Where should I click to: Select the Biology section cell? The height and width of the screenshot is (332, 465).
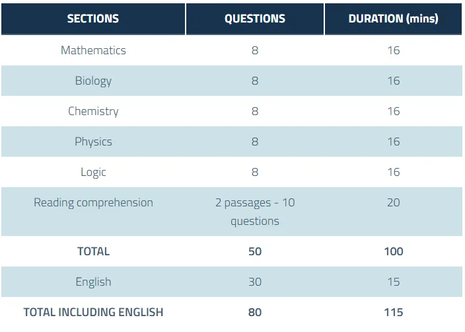coord(93,81)
